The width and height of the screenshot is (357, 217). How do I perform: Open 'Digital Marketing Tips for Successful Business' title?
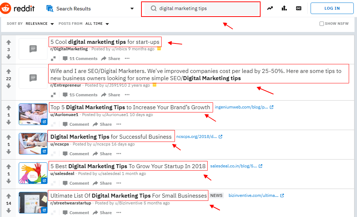(x=111, y=137)
